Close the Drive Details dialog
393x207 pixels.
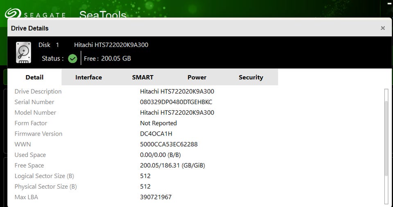coord(382,28)
